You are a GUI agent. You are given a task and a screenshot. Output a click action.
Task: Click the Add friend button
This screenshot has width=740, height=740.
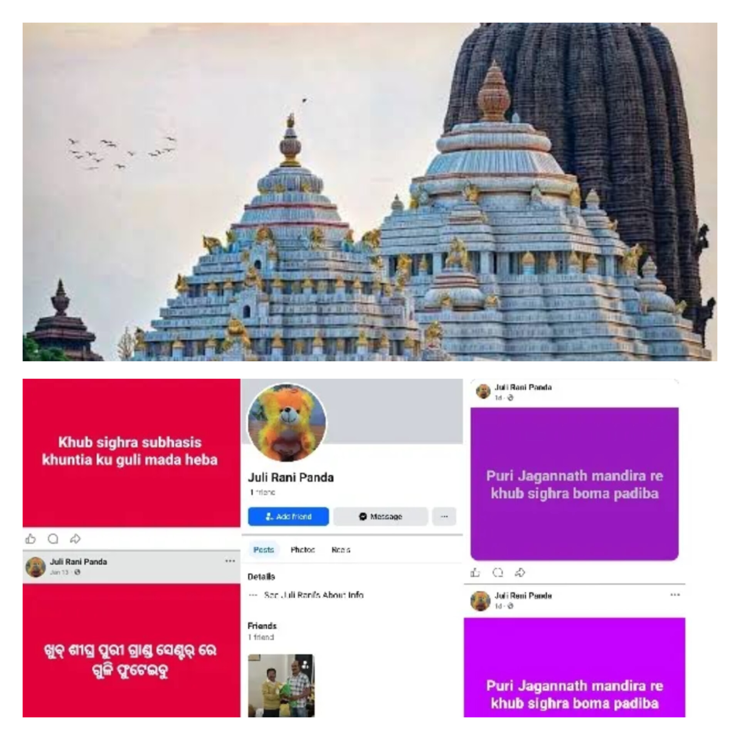(288, 516)
